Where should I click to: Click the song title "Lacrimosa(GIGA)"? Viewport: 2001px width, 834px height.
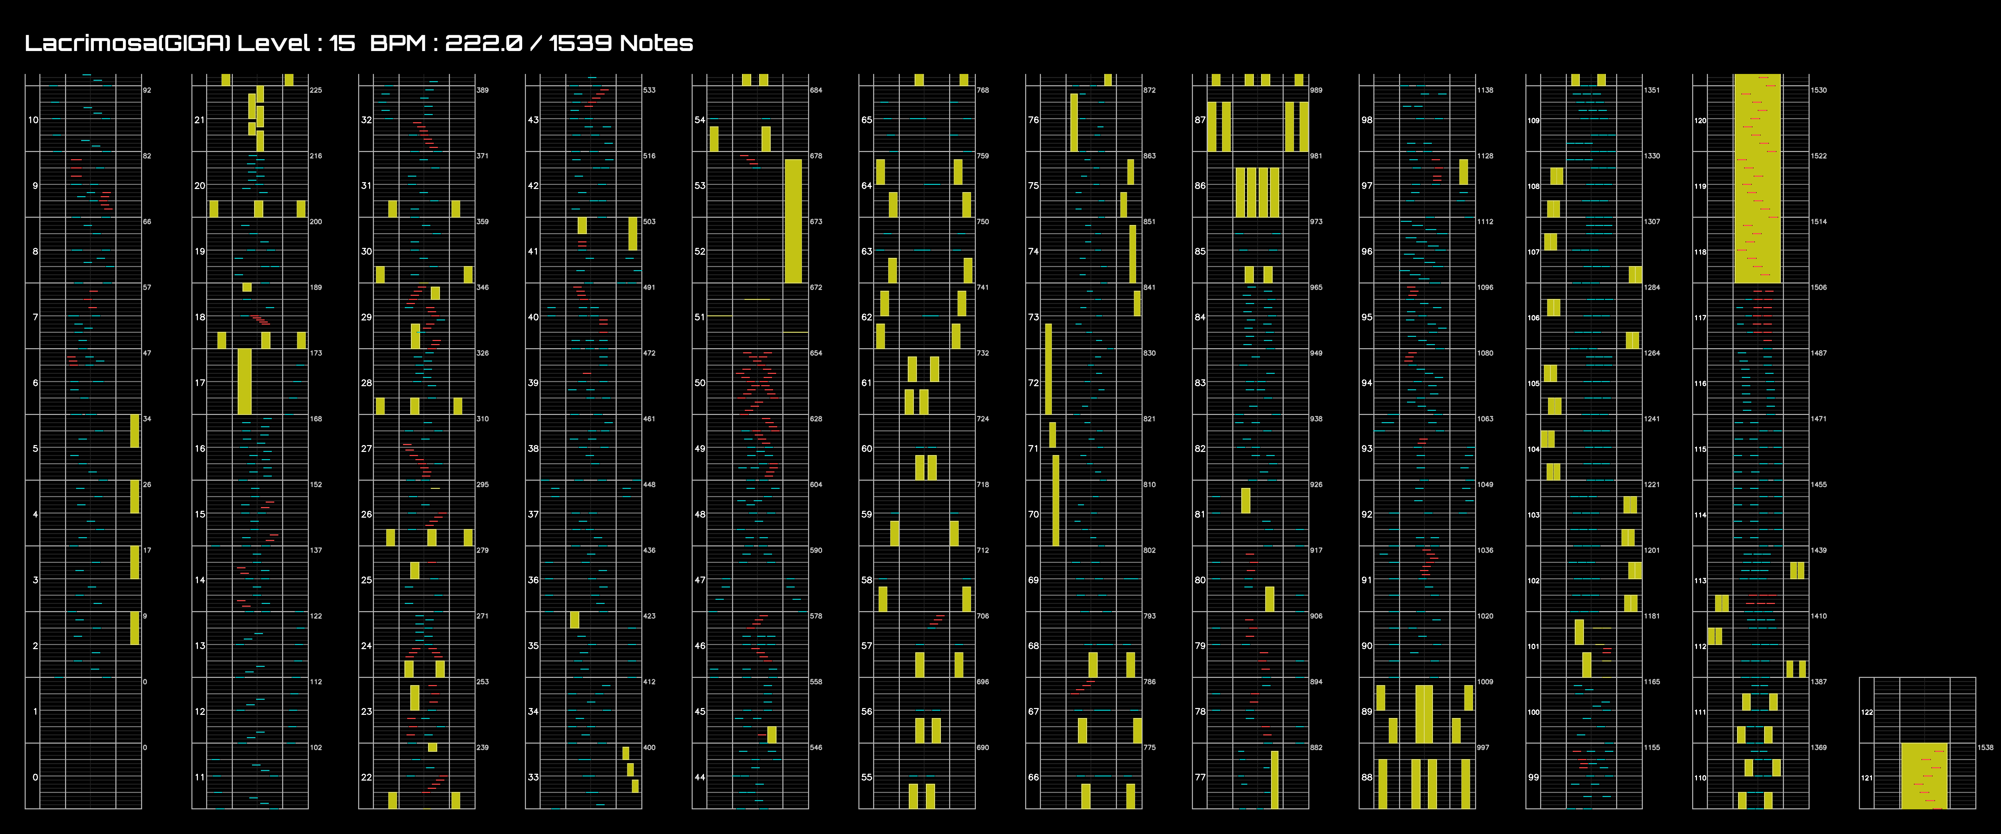tap(127, 43)
